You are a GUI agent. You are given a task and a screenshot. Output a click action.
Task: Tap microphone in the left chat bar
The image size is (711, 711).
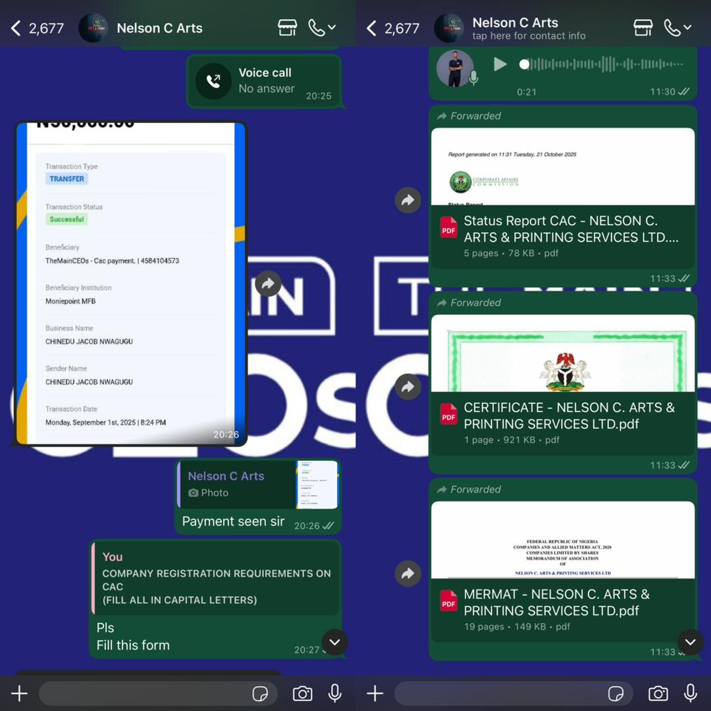click(x=335, y=693)
